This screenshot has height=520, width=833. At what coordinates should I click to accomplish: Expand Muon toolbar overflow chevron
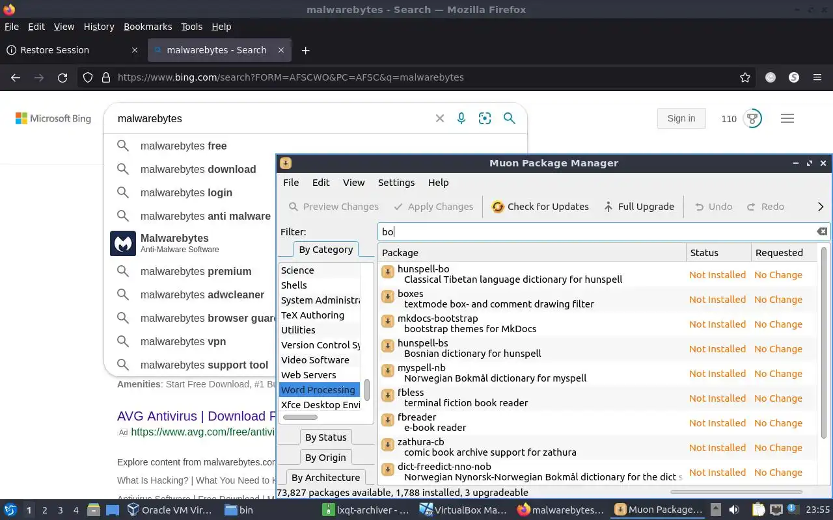pyautogui.click(x=821, y=207)
